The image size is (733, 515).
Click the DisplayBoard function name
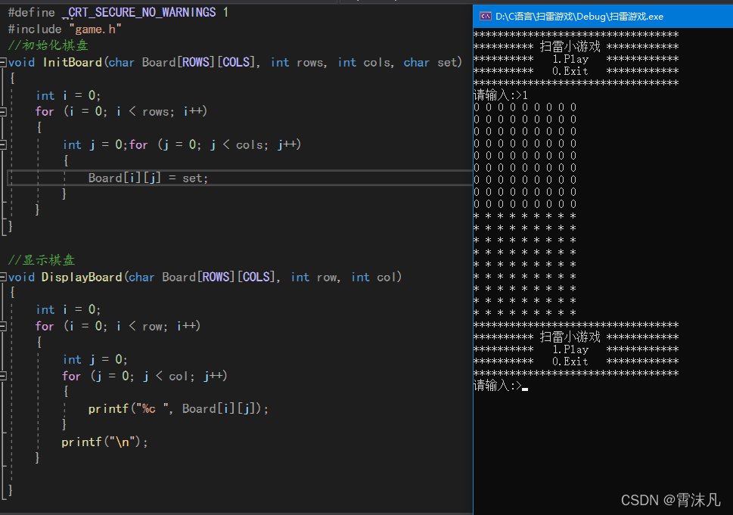(x=82, y=277)
